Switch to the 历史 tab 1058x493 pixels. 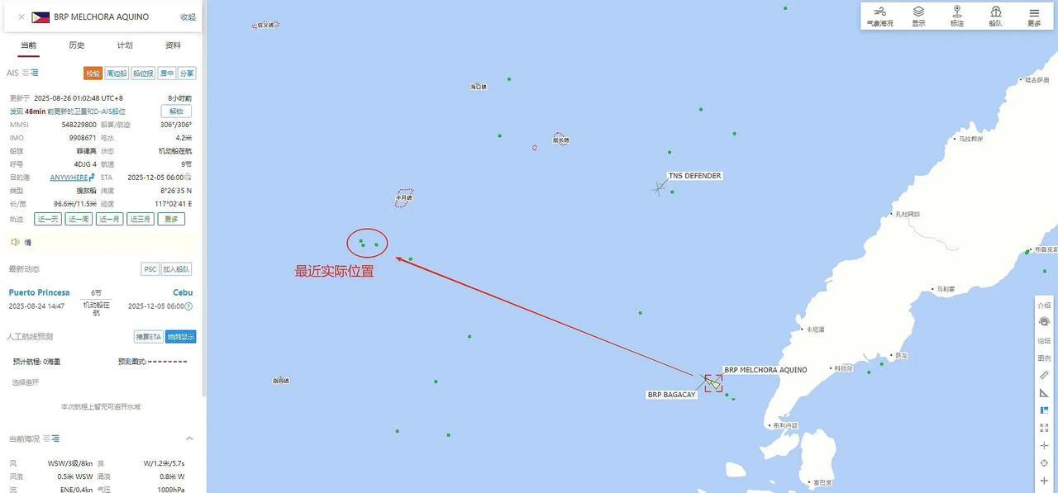[76, 45]
